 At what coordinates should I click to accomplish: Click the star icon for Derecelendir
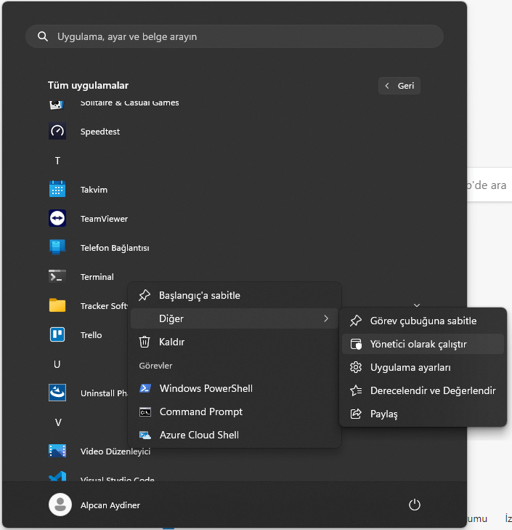point(356,390)
